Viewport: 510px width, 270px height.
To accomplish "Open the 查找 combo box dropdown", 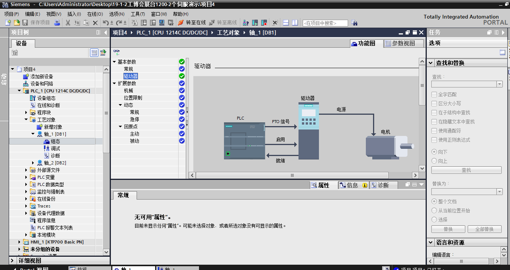I will [x=499, y=84].
